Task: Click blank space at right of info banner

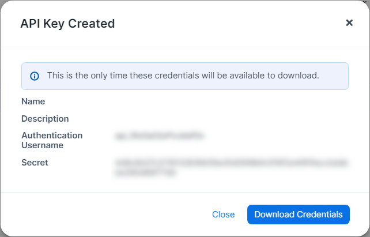Action: 334,76
